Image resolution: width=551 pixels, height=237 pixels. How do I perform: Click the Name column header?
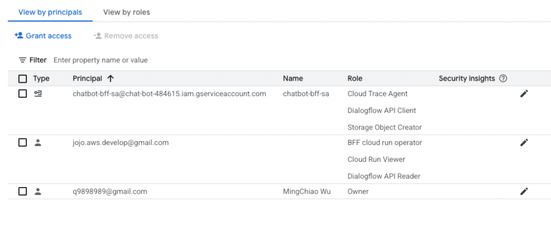click(293, 78)
